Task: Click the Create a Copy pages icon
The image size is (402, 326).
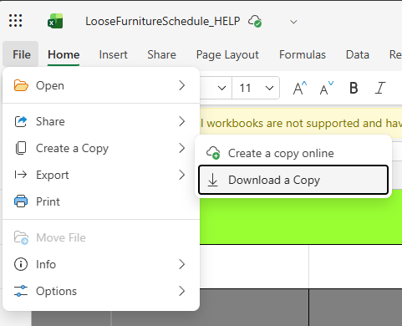Action: [21, 148]
